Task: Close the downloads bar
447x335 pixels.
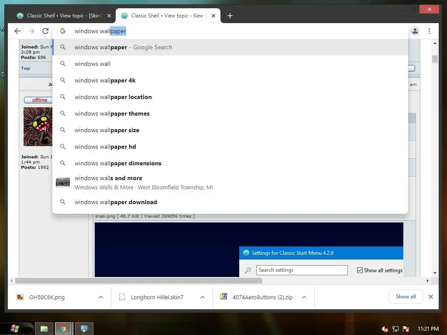Action: pos(431,297)
